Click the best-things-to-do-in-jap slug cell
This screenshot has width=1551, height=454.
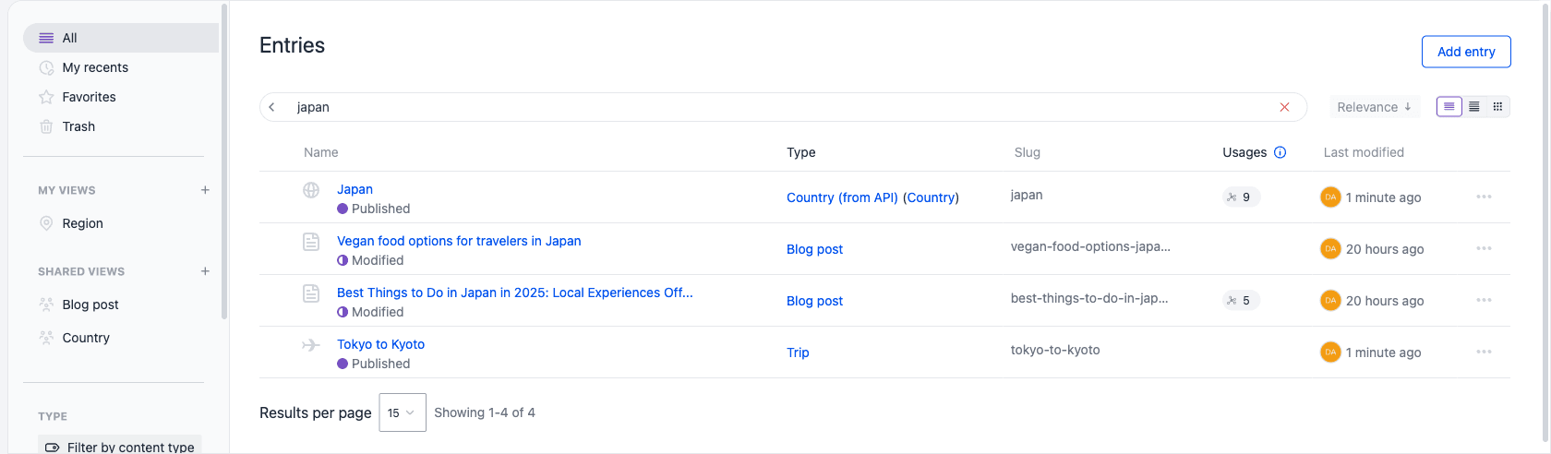pyautogui.click(x=1089, y=298)
